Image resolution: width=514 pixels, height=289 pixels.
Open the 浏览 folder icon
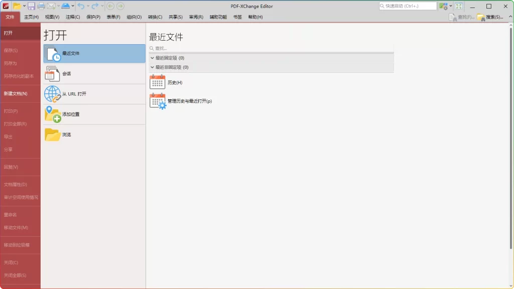53,134
